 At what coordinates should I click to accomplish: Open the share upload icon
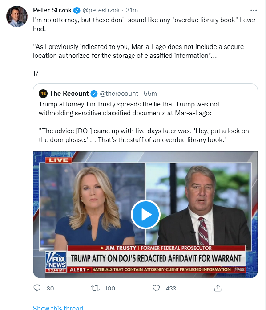coord(218,288)
